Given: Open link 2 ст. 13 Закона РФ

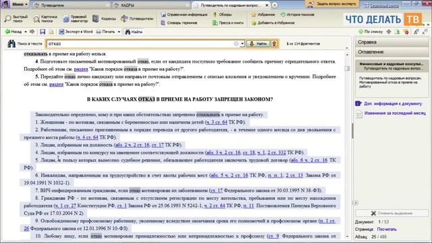Looking at the screenshot, I should (x=294, y=175).
